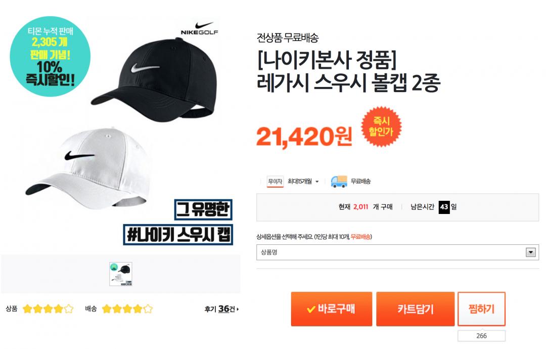
Task: Click the 카트담기 button
Action: (x=416, y=309)
